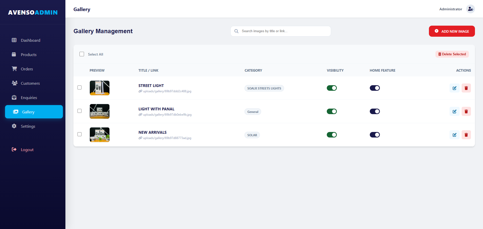Click the LIGHT WITH PANAL title

(156, 109)
